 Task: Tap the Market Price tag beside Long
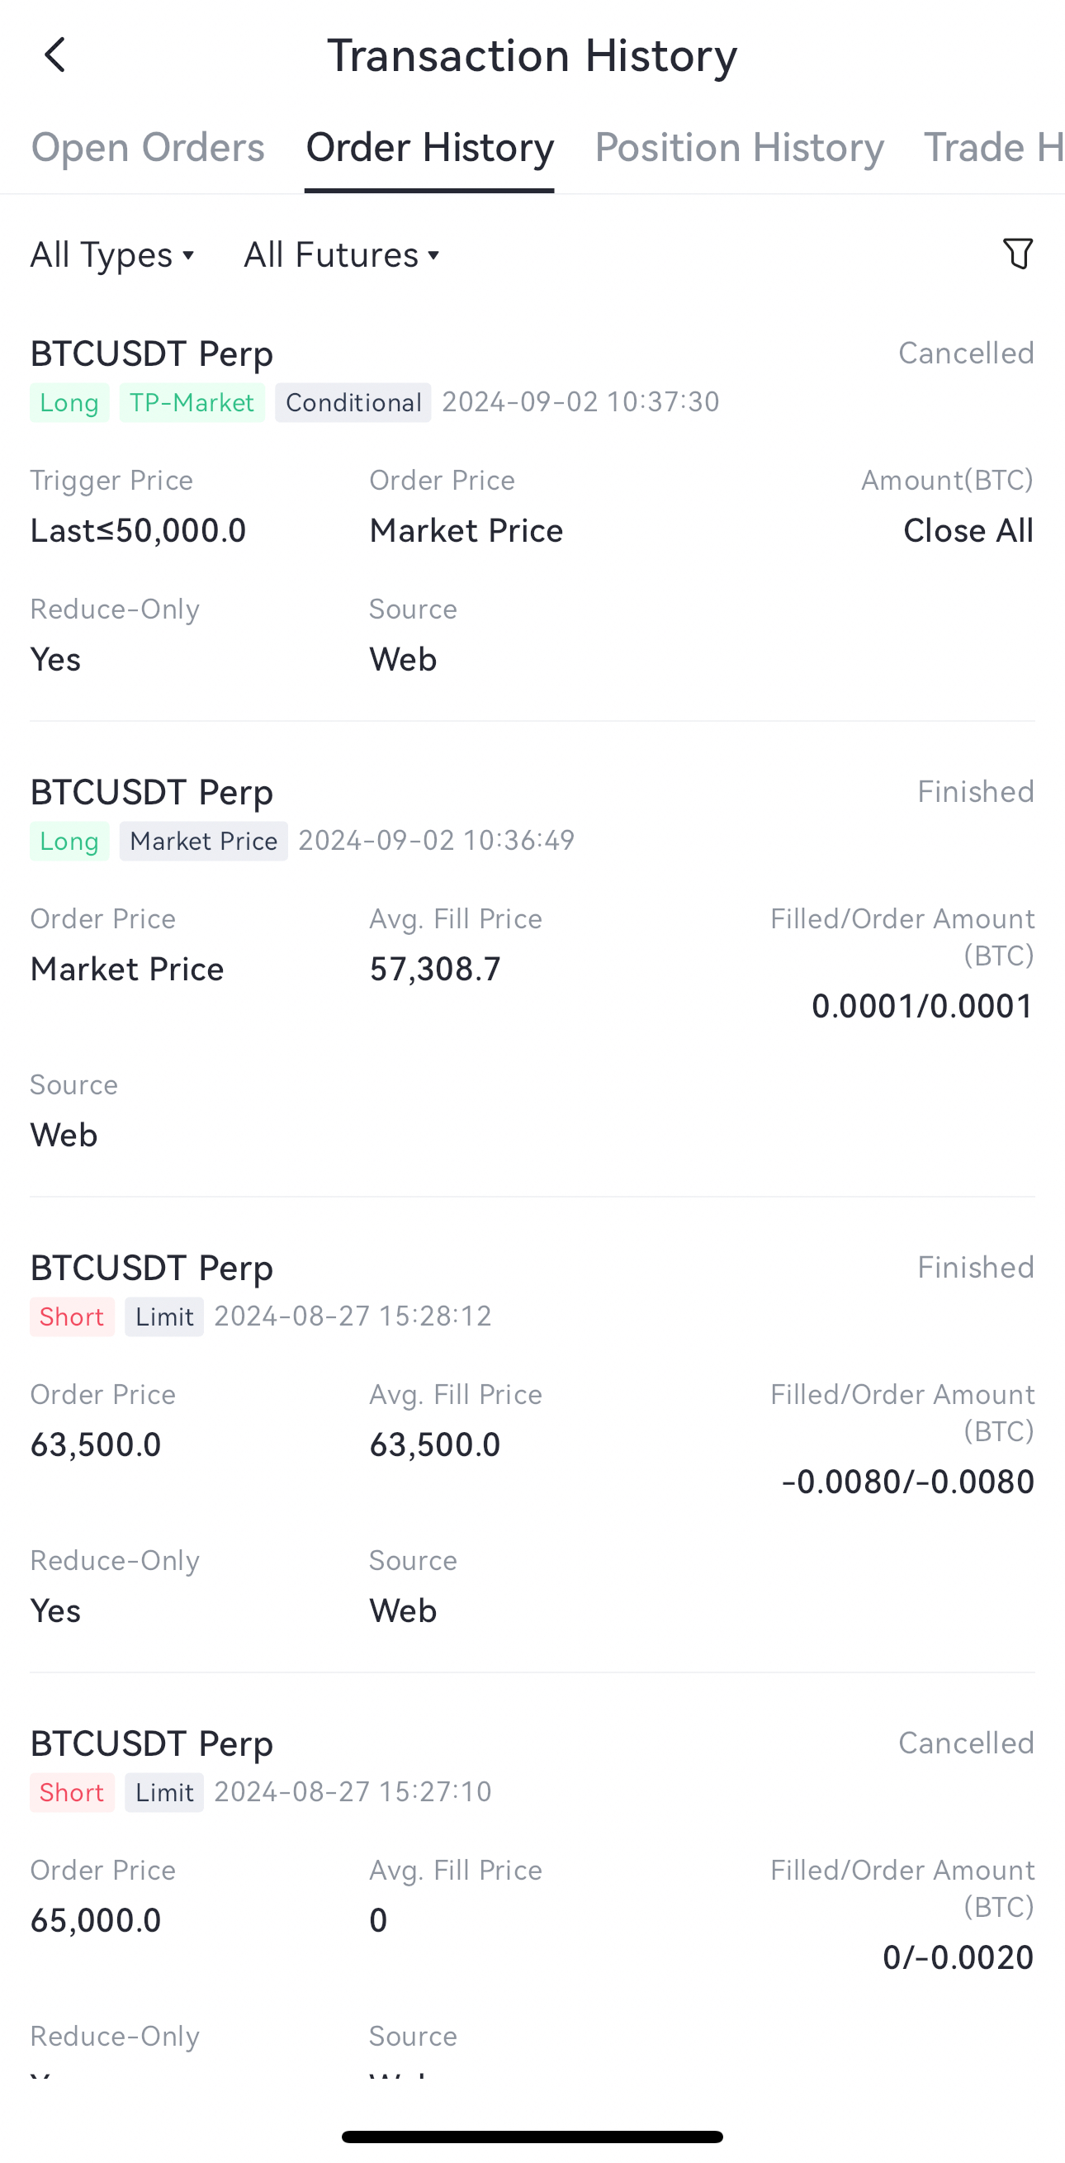203,841
